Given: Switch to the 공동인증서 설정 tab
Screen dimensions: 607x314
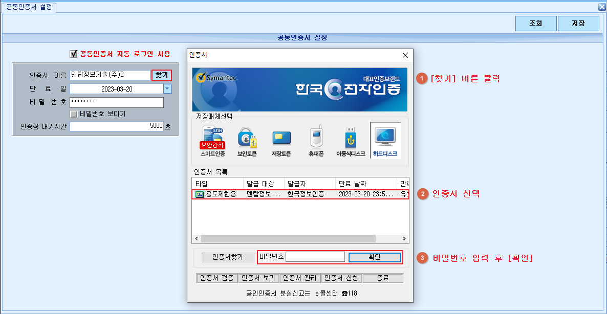Looking at the screenshot, I should pyautogui.click(x=29, y=7).
